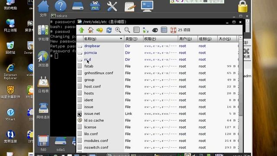This screenshot has width=277, height=156.
Task: Click the yellow padlock lock icon
Action: click(243, 6)
